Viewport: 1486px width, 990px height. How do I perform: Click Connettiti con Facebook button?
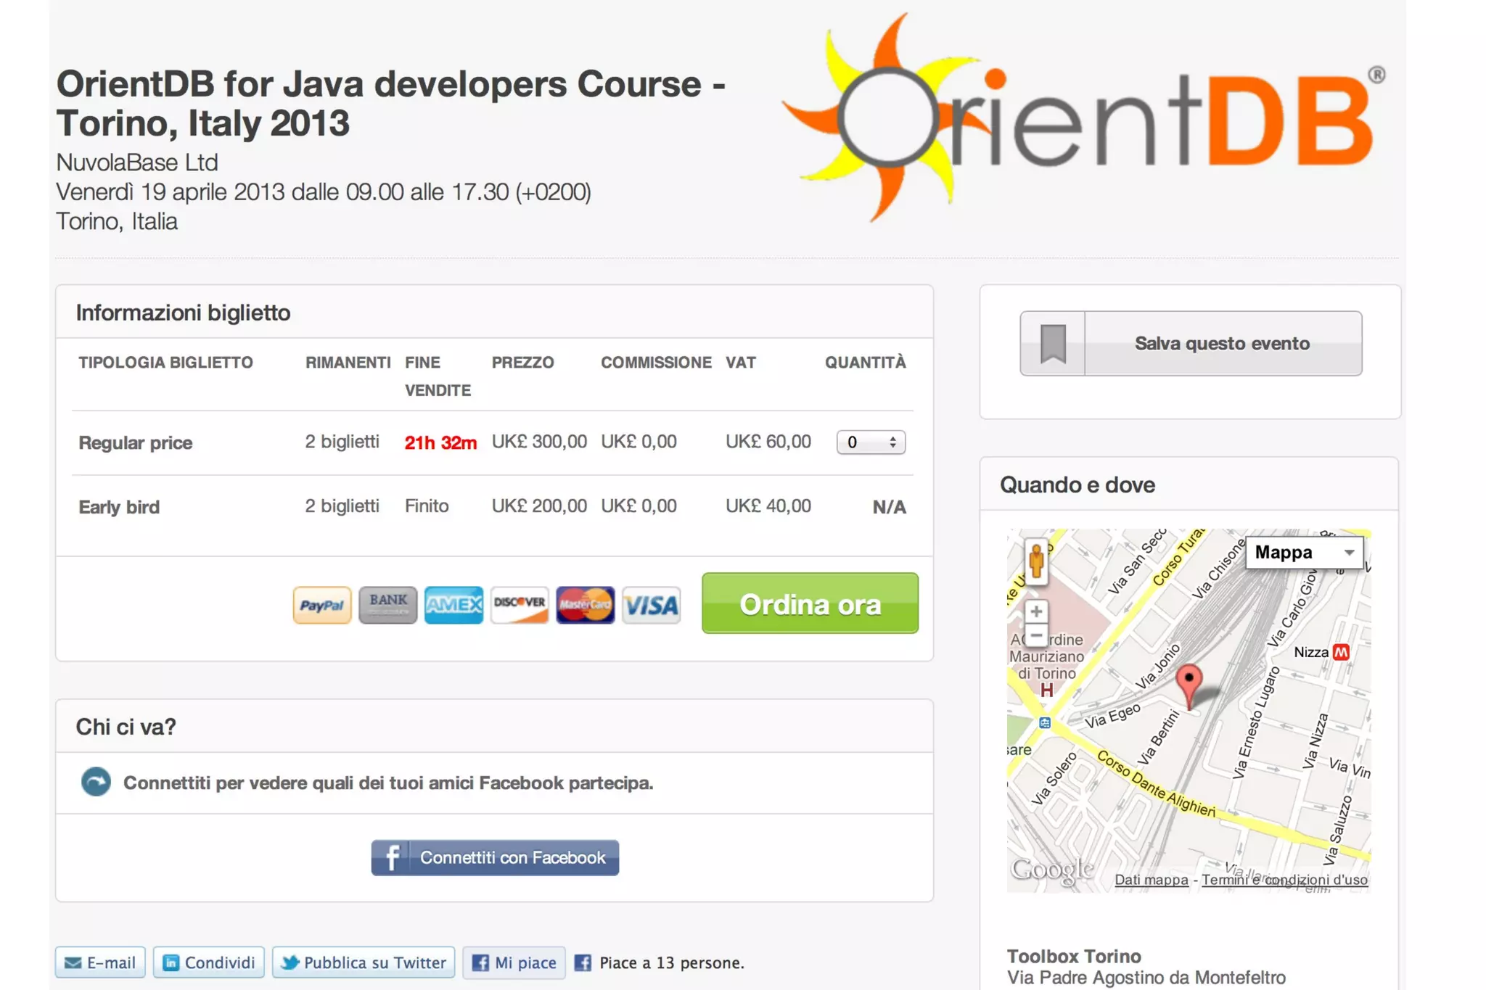coord(495,858)
